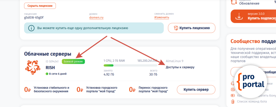Click the pro portal logo badge

pyautogui.click(x=251, y=81)
